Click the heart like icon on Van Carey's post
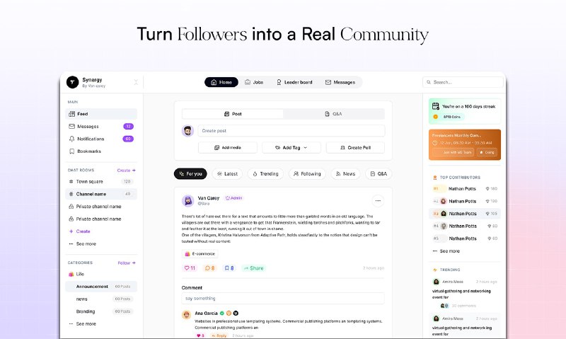This screenshot has width=566, height=339. [187, 268]
